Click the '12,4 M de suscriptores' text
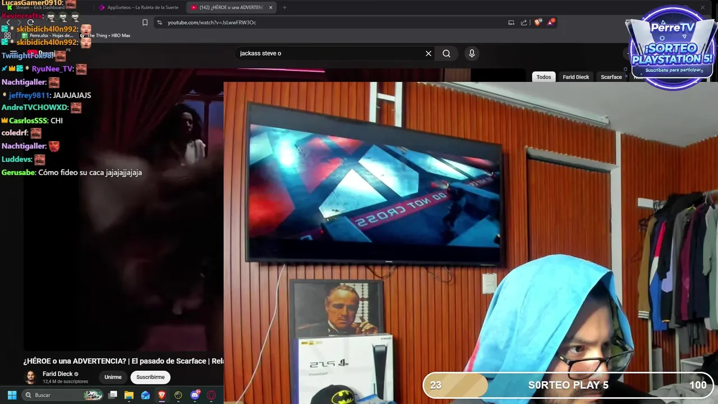 pyautogui.click(x=65, y=382)
